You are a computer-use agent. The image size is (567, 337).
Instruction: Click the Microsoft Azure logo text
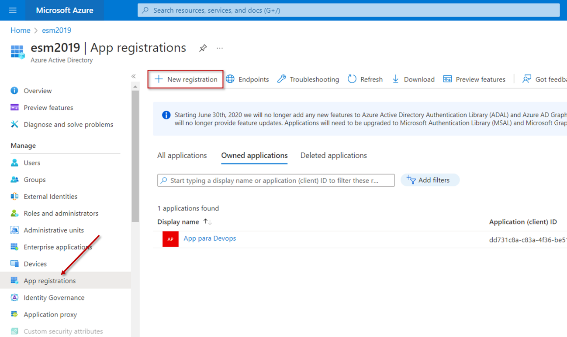[65, 10]
